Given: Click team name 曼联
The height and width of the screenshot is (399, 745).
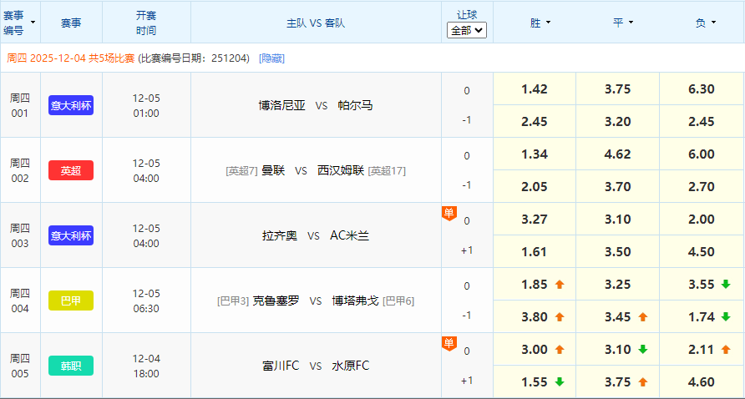Looking at the screenshot, I should click(273, 170).
